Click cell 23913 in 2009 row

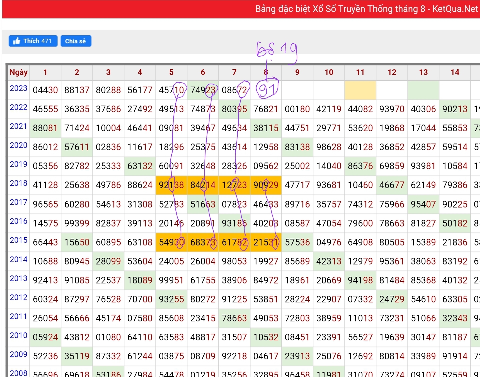tap(297, 356)
